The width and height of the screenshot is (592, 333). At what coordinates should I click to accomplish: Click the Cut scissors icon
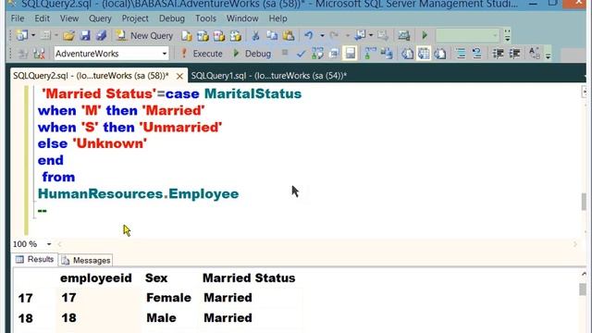tap(255, 35)
